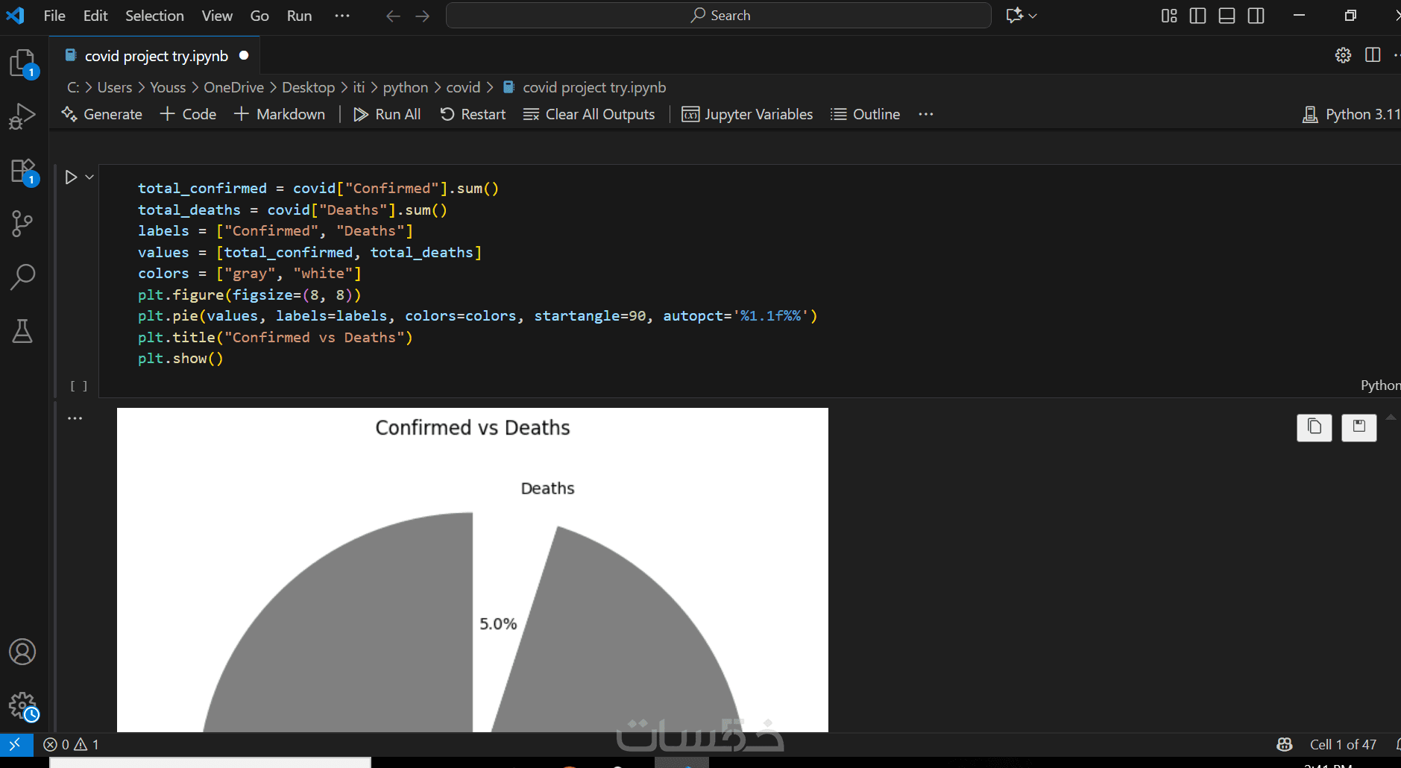Open the Explorer view in activity bar
The height and width of the screenshot is (768, 1401).
pyautogui.click(x=22, y=63)
